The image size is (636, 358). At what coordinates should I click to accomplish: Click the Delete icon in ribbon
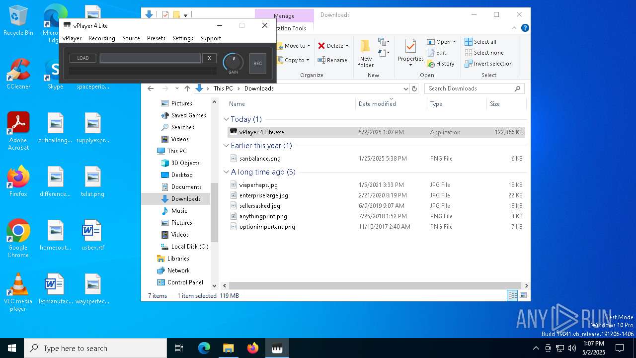pyautogui.click(x=321, y=46)
